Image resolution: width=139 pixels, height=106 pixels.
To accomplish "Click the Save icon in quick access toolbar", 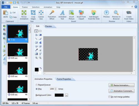I will point(14,2).
